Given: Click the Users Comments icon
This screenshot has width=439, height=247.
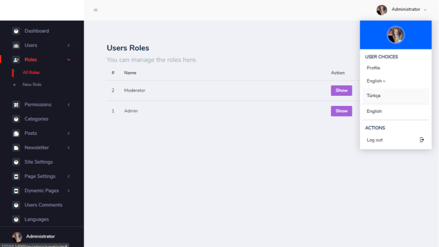Looking at the screenshot, I should click(x=16, y=205).
